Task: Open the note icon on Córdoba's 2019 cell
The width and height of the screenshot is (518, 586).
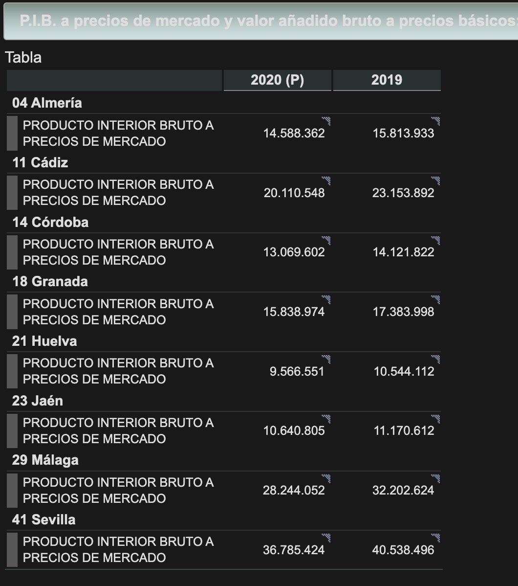Action: click(x=435, y=240)
